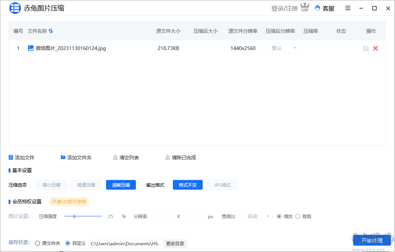Open 登录/注册 to sign in
The image size is (395, 252).
tap(285, 8)
